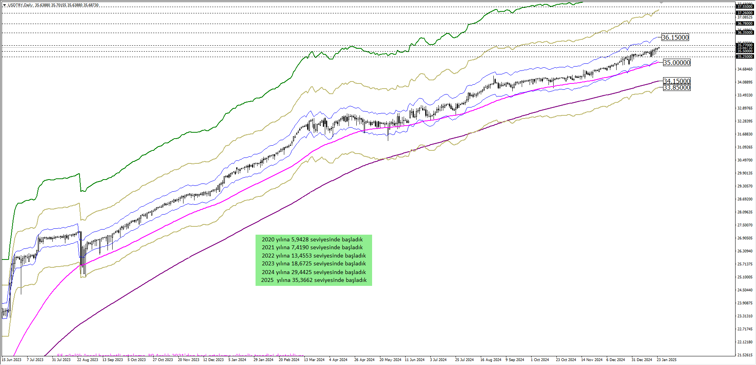Select the 33.85000 price label box
Image resolution: width=756 pixels, height=365 pixels.
point(677,87)
